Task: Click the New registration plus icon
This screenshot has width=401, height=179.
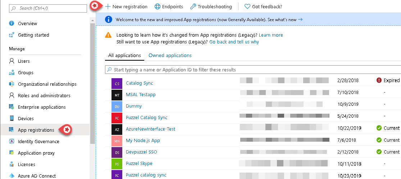Action: click(x=108, y=6)
